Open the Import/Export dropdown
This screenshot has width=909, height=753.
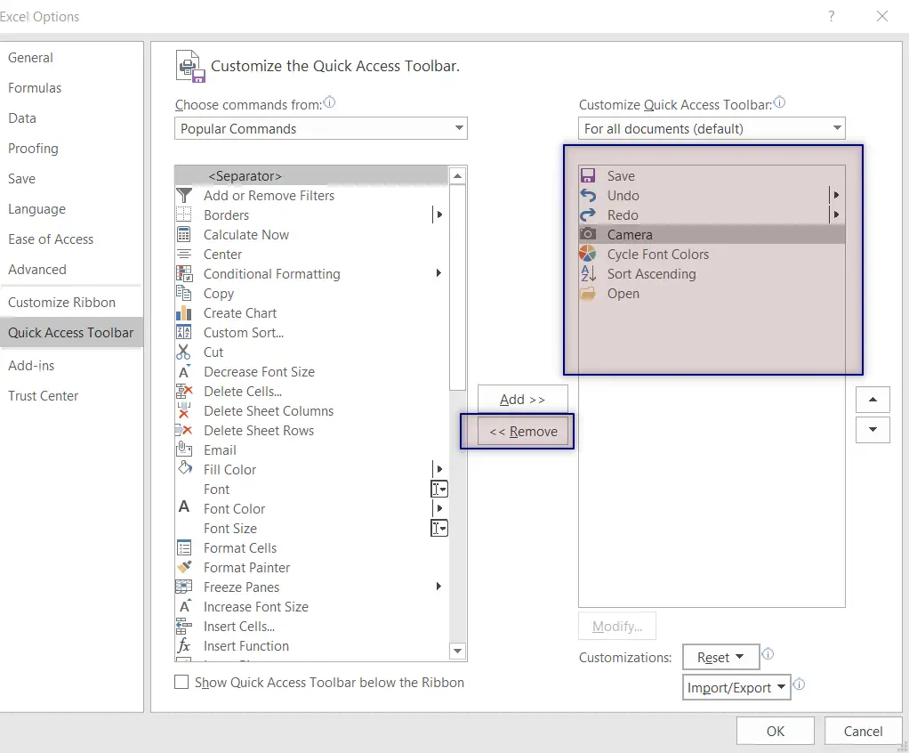pos(736,687)
